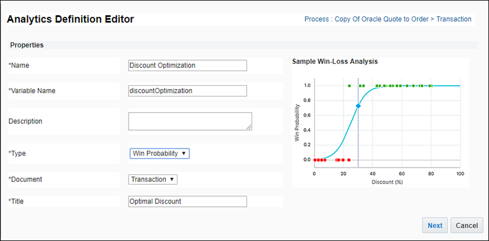
Task: Click the rightmost red loss dot
Action: [x=349, y=160]
